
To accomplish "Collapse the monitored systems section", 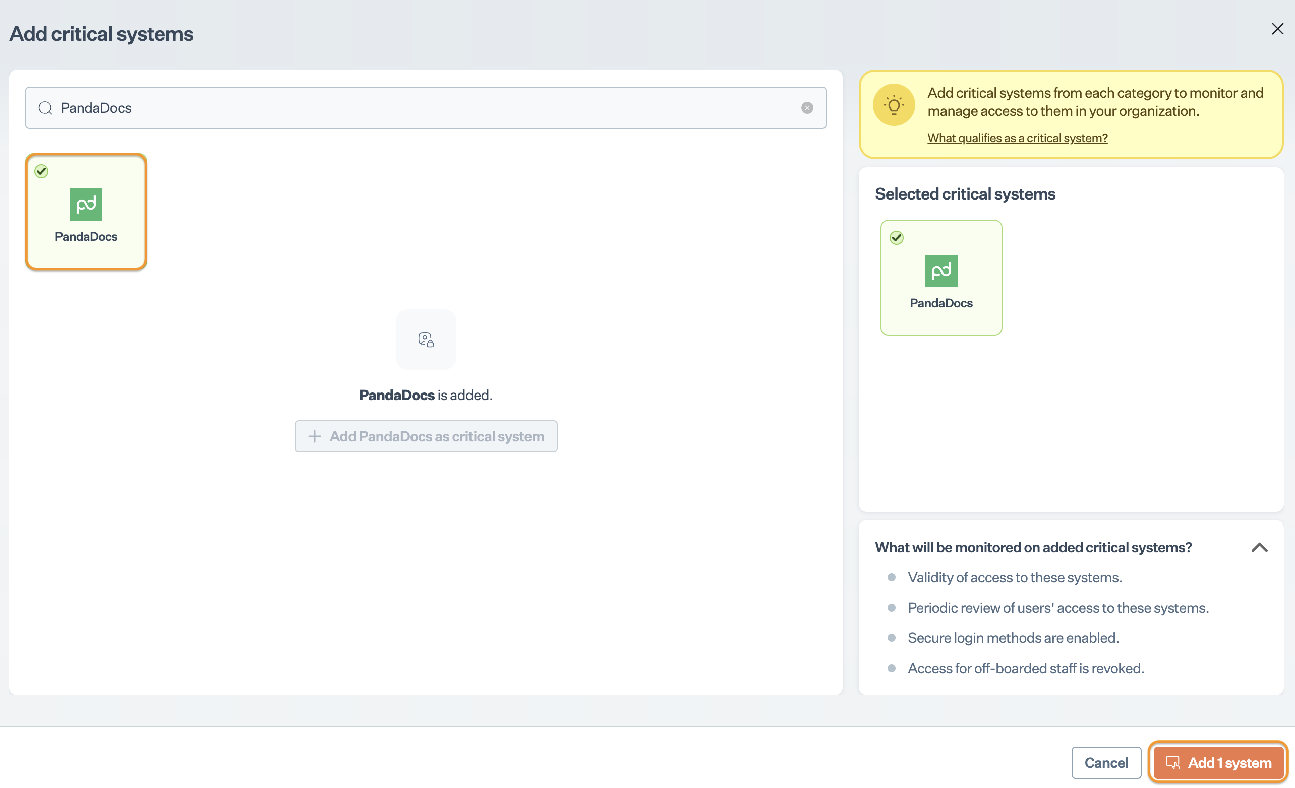I will tap(1259, 548).
